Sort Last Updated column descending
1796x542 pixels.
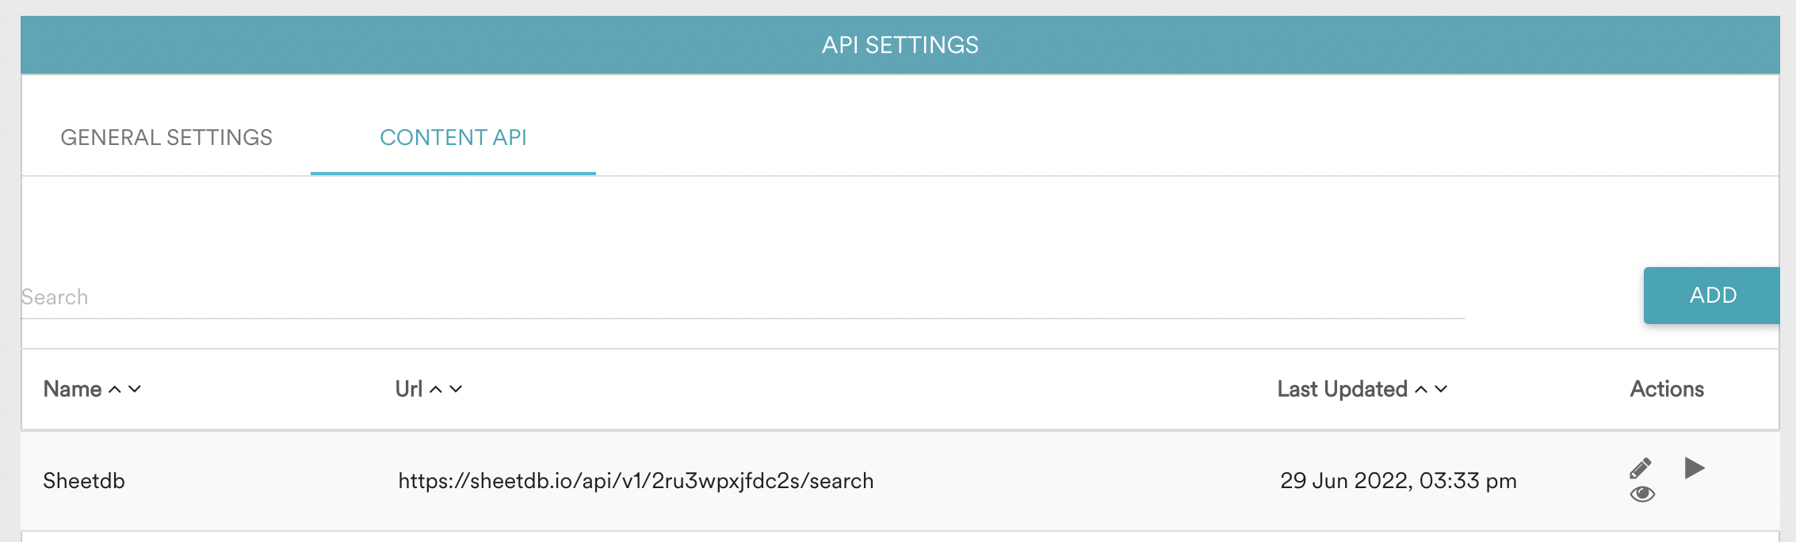coord(1441,389)
